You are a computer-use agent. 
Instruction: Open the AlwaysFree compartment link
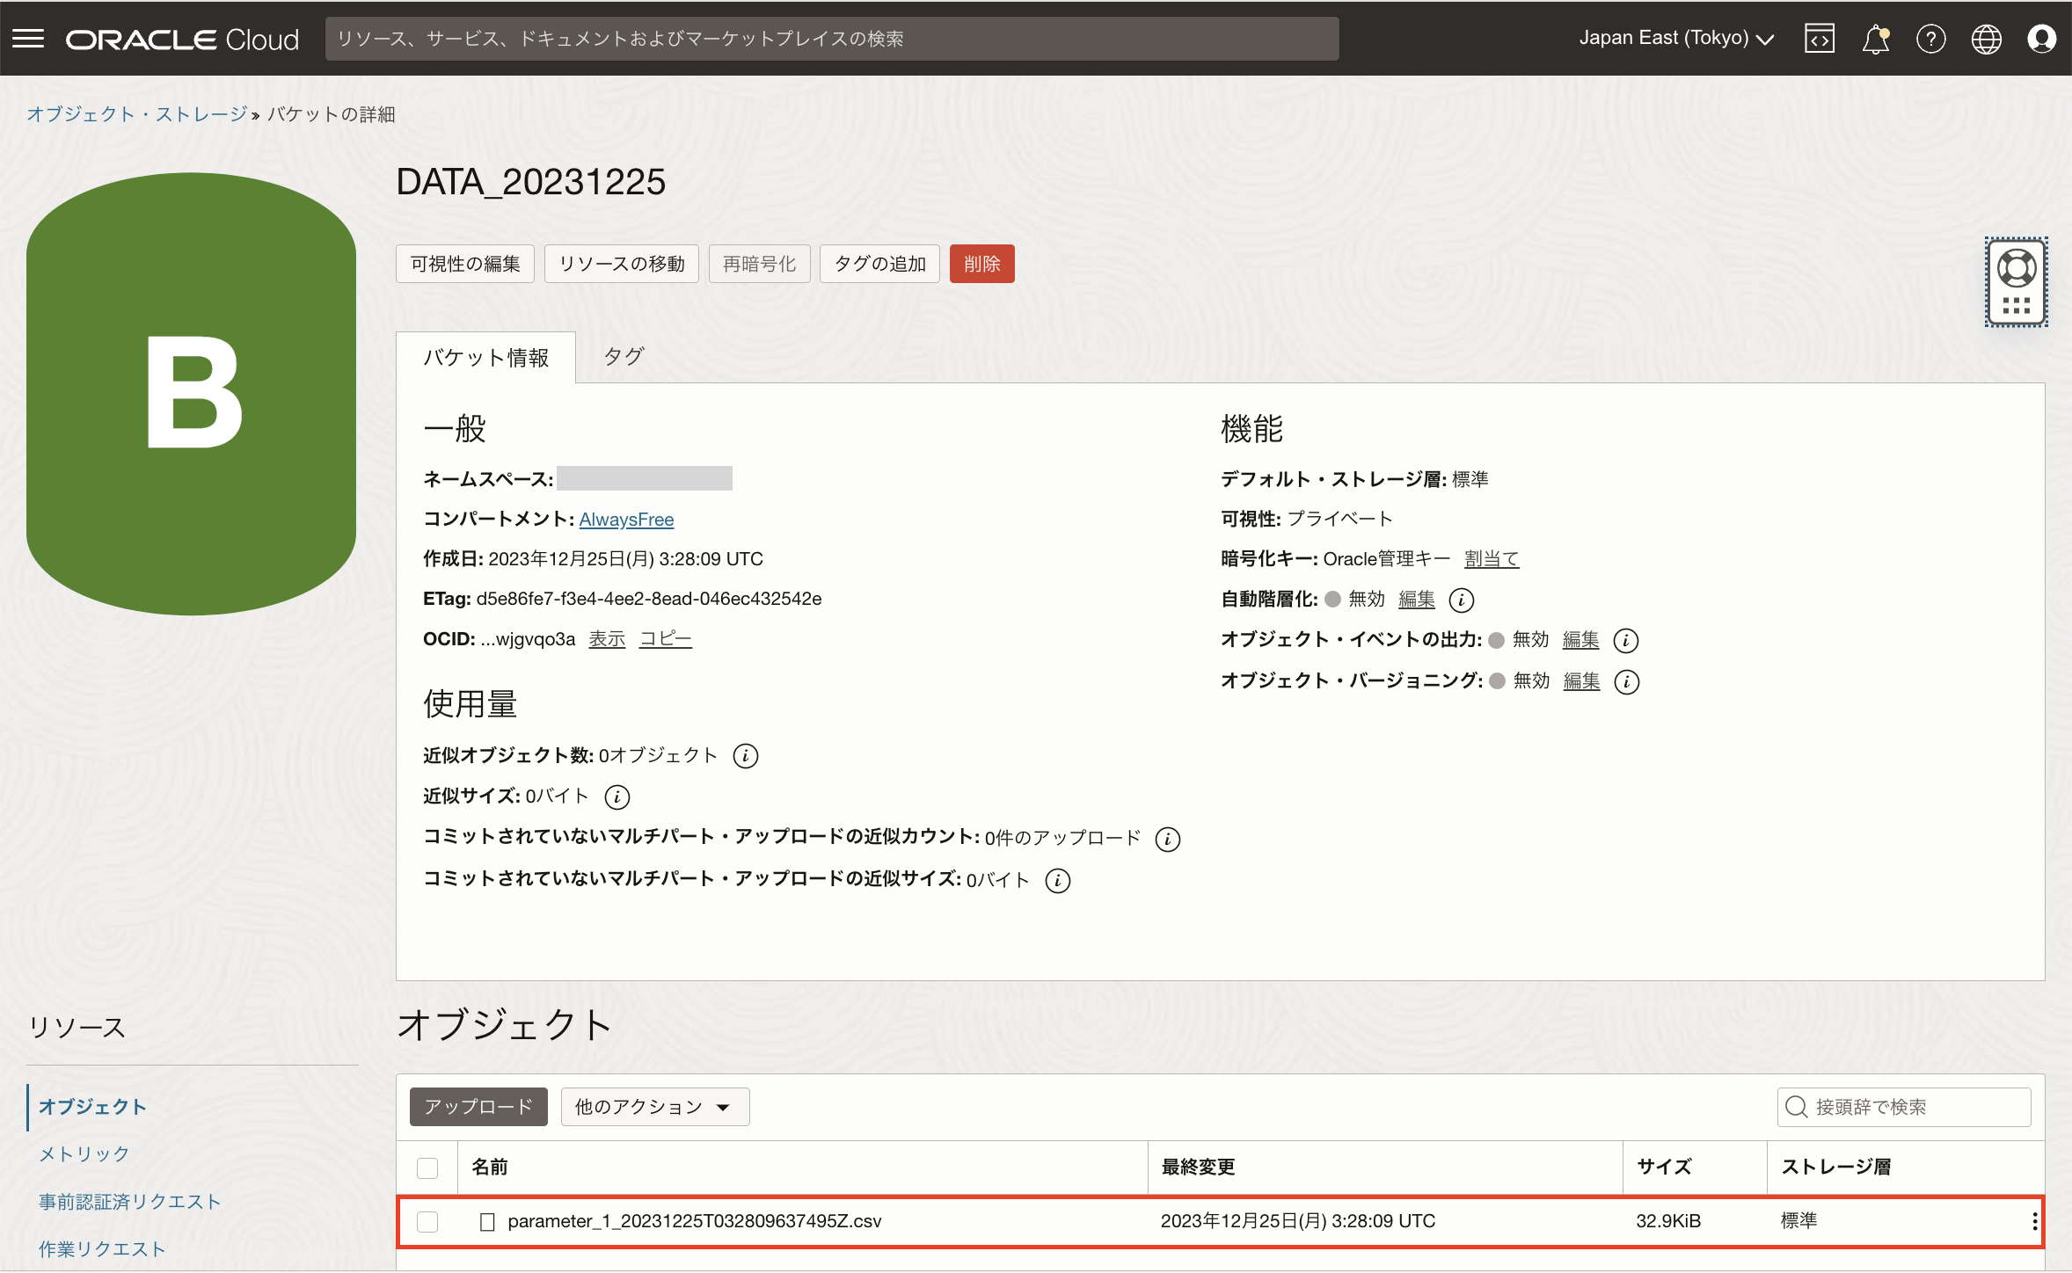[x=625, y=519]
